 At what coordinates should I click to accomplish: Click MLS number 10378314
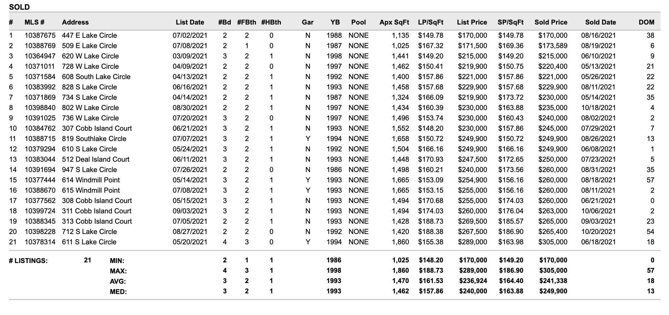click(40, 242)
